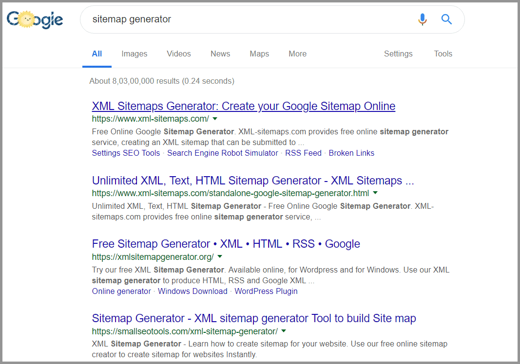Open the 'Online generator' sitelink
Viewport: 520px width, 364px height.
121,291
